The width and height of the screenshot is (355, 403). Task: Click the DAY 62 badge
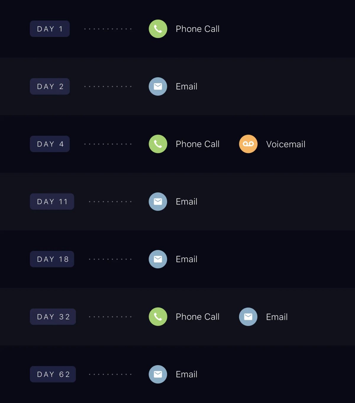pos(53,374)
